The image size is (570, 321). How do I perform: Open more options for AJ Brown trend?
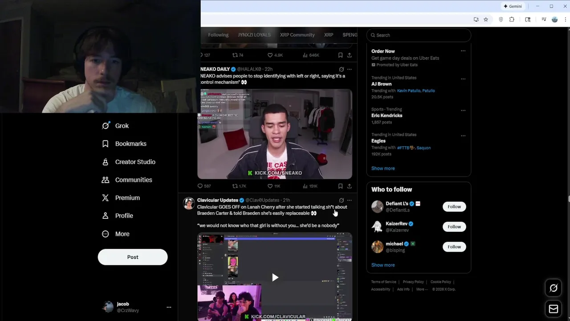coord(463,79)
